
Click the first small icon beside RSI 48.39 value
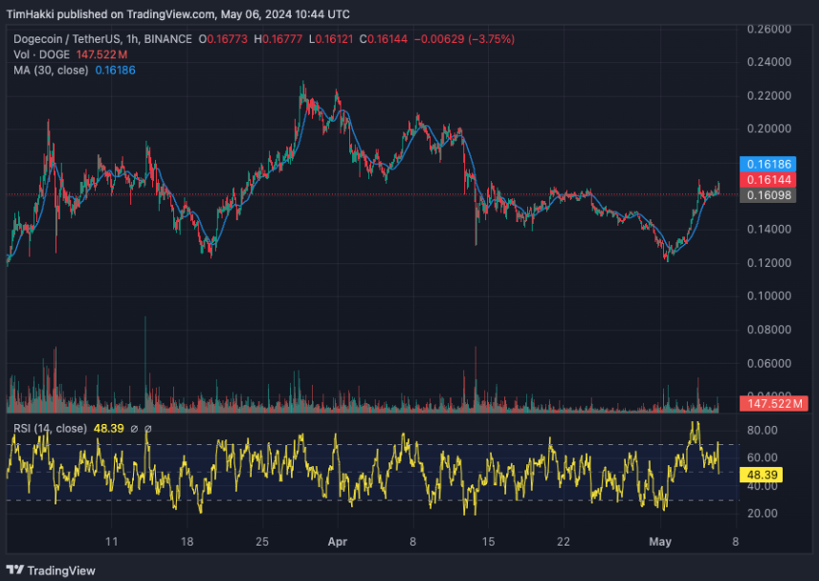[x=134, y=428]
